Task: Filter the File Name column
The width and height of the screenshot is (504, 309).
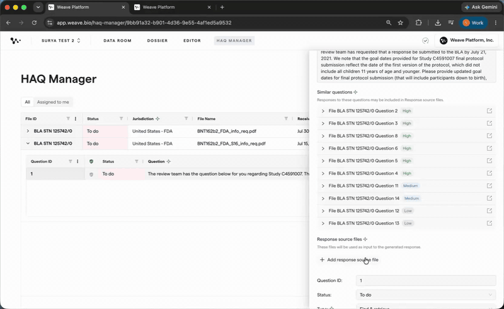Action: [x=286, y=118]
